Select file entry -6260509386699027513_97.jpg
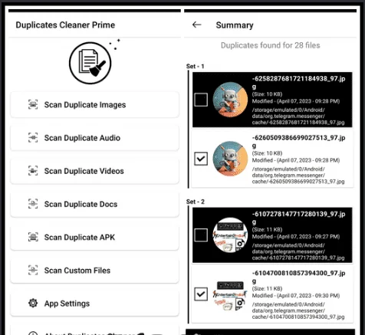The image size is (365, 335). (272, 159)
